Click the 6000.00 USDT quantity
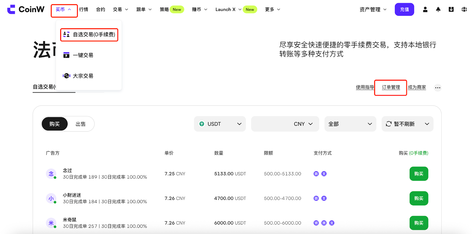This screenshot has width=472, height=234. pos(230,223)
